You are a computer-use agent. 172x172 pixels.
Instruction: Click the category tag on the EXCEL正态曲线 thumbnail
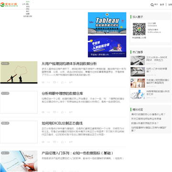click(5, 123)
